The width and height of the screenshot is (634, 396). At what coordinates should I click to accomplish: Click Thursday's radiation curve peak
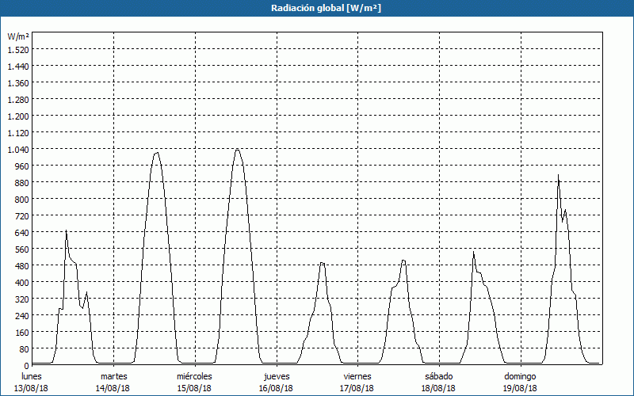click(322, 263)
